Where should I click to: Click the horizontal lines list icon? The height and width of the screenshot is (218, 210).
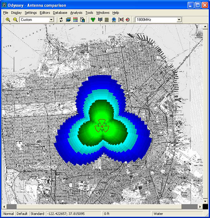107,20
